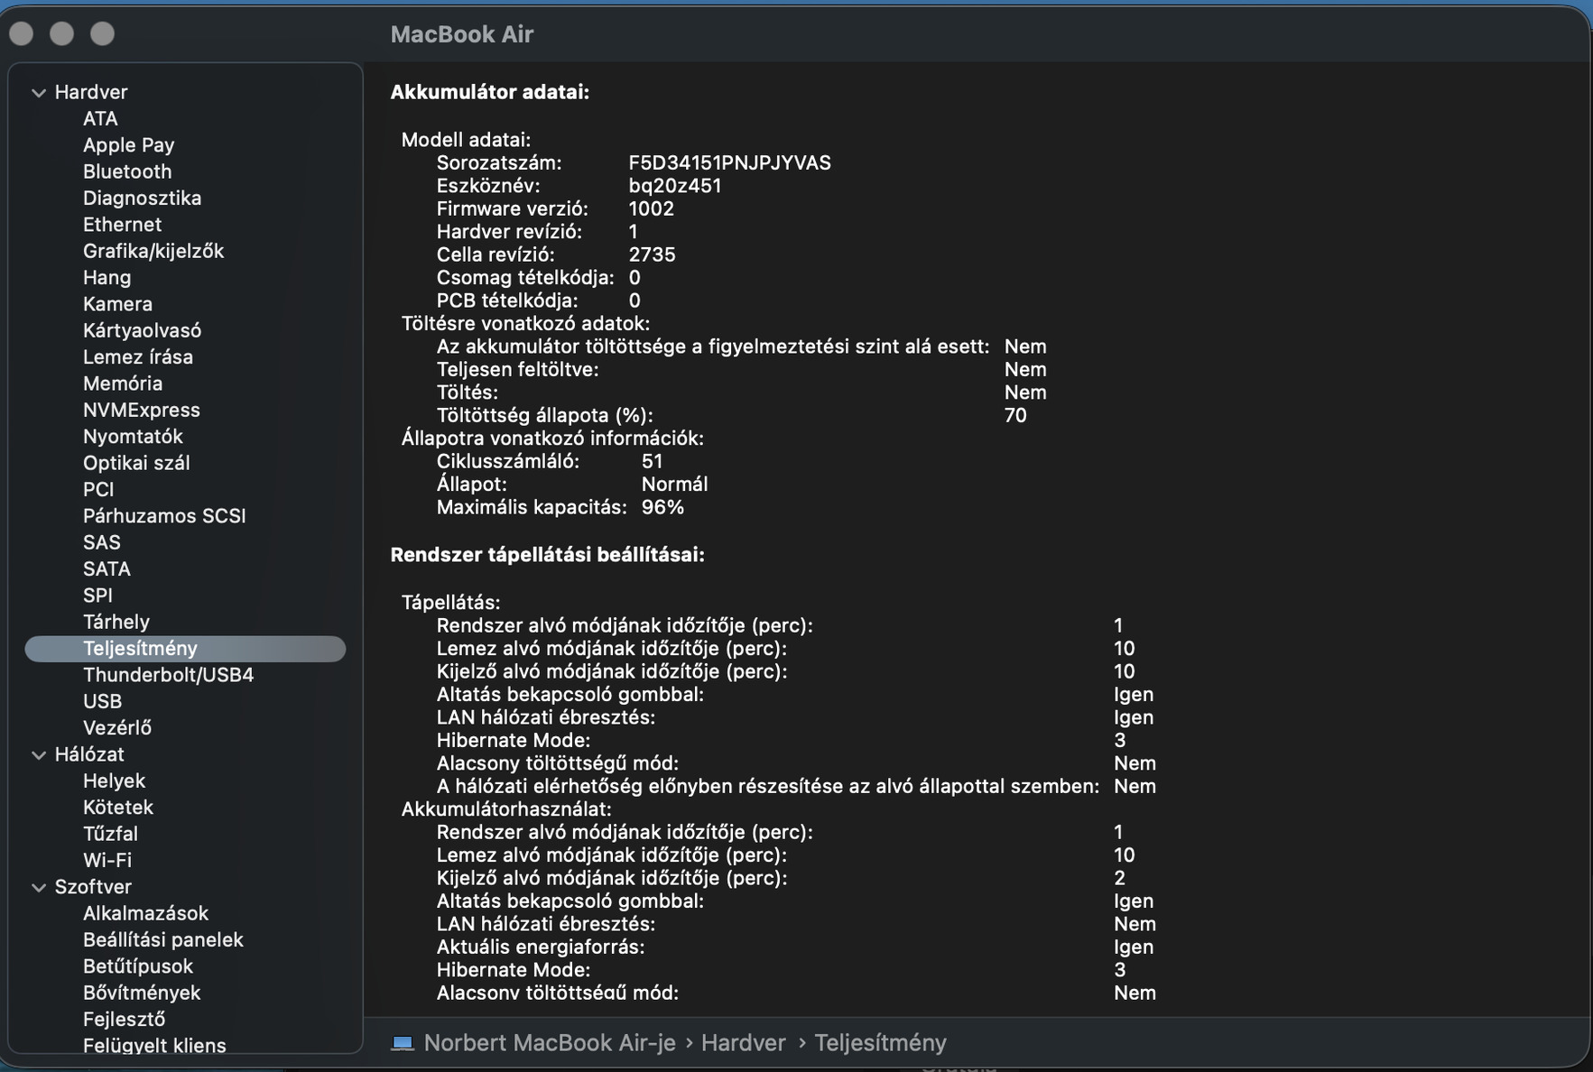This screenshot has height=1072, width=1593.
Task: Click the laptop icon in path bar
Action: pyautogui.click(x=402, y=1043)
